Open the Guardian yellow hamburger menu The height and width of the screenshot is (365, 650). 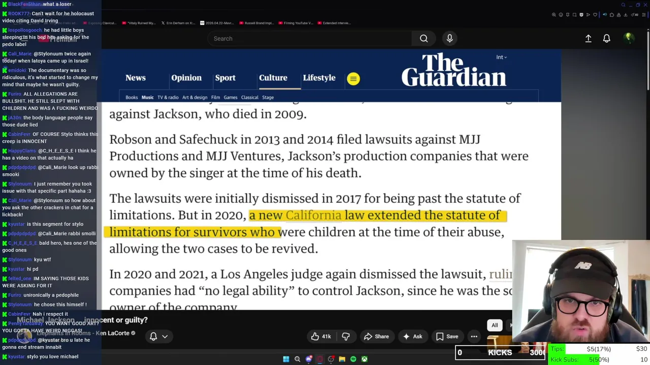(x=353, y=79)
